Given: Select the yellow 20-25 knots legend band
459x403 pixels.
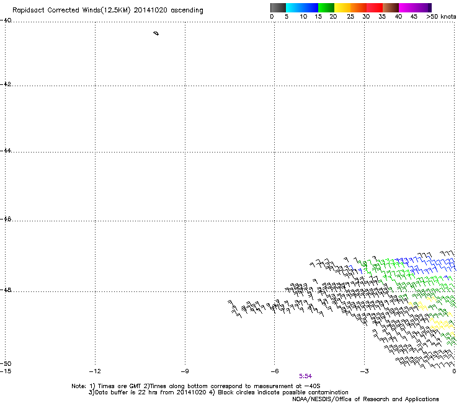Looking at the screenshot, I should coord(342,7).
